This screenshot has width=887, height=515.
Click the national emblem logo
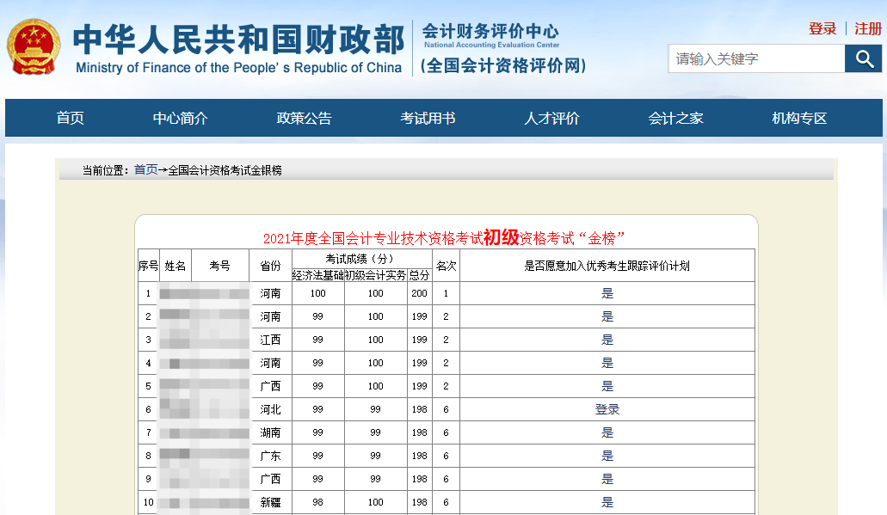pyautogui.click(x=34, y=46)
